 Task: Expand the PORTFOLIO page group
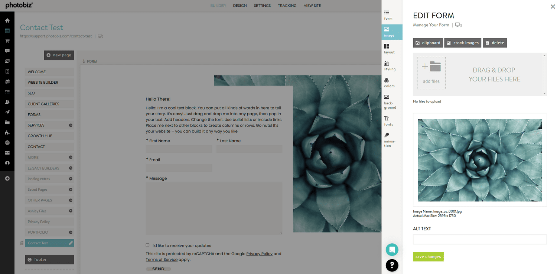[x=71, y=232]
